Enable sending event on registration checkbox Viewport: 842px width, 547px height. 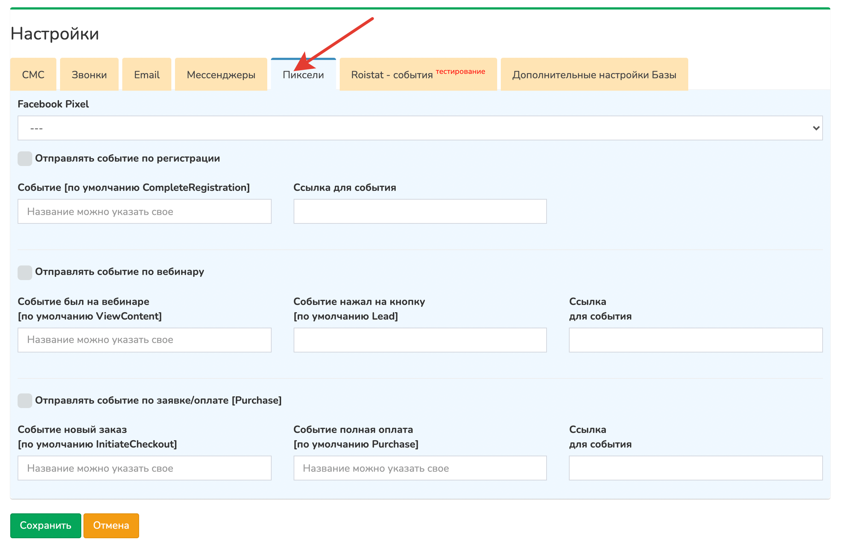[25, 159]
